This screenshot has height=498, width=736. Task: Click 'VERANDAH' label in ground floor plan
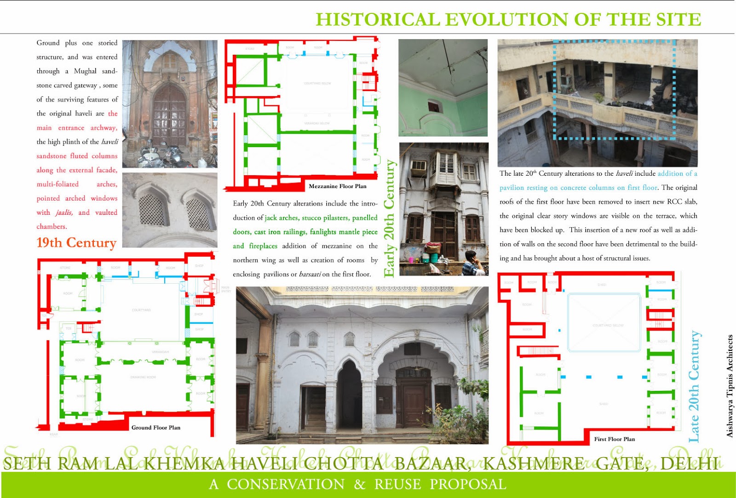[161, 352]
